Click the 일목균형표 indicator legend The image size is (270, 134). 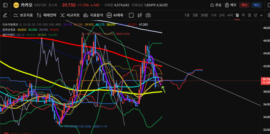coord(9,30)
